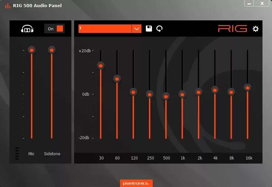This screenshot has height=187, width=272.
Task: Close the RIG 500 Audio Panel window
Action: point(262,3)
